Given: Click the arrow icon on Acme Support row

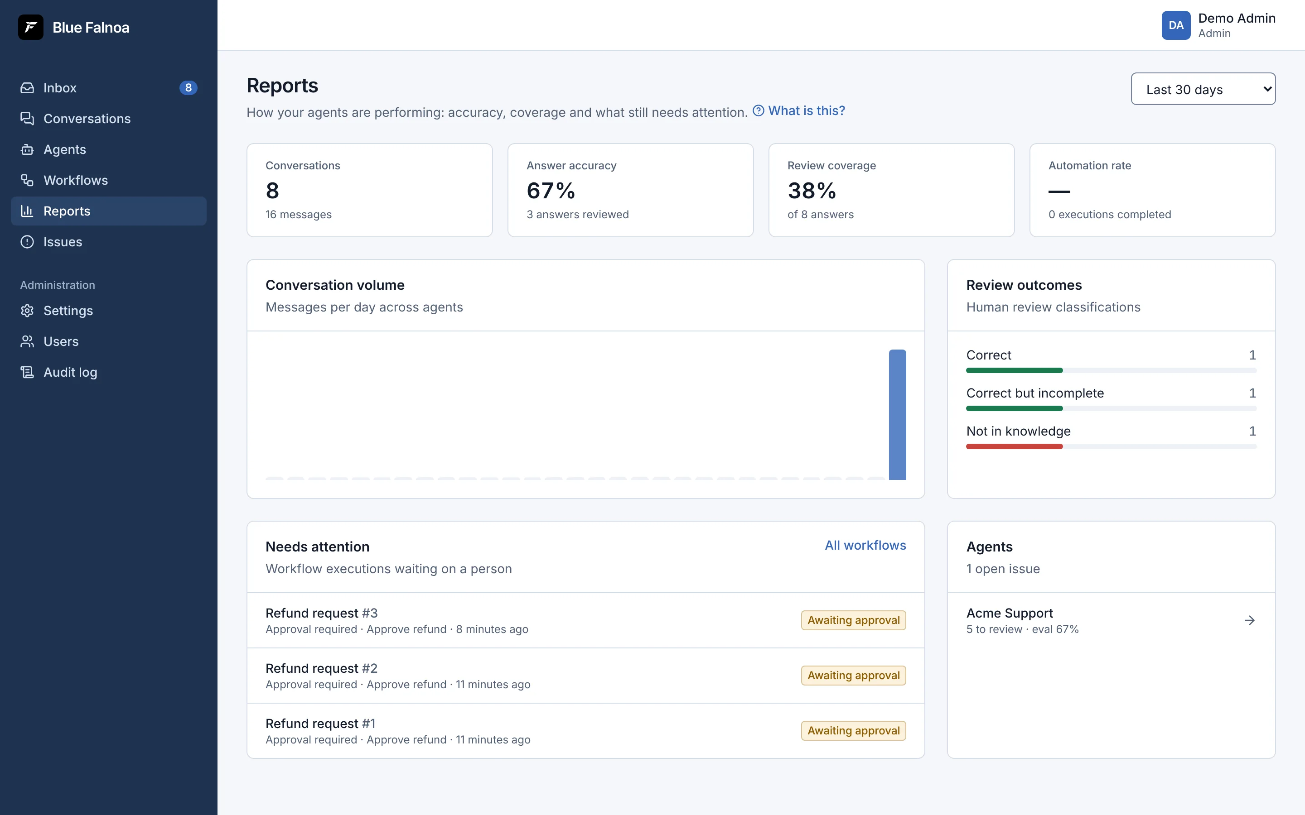Looking at the screenshot, I should pyautogui.click(x=1249, y=620).
